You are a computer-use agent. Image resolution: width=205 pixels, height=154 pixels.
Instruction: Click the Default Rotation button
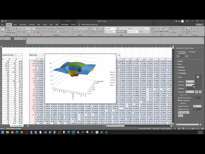[184, 113]
